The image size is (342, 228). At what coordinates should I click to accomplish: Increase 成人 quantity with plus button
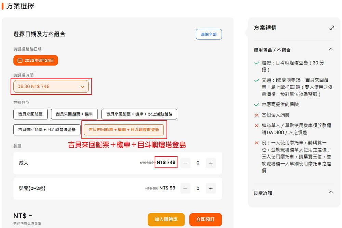[211, 163]
